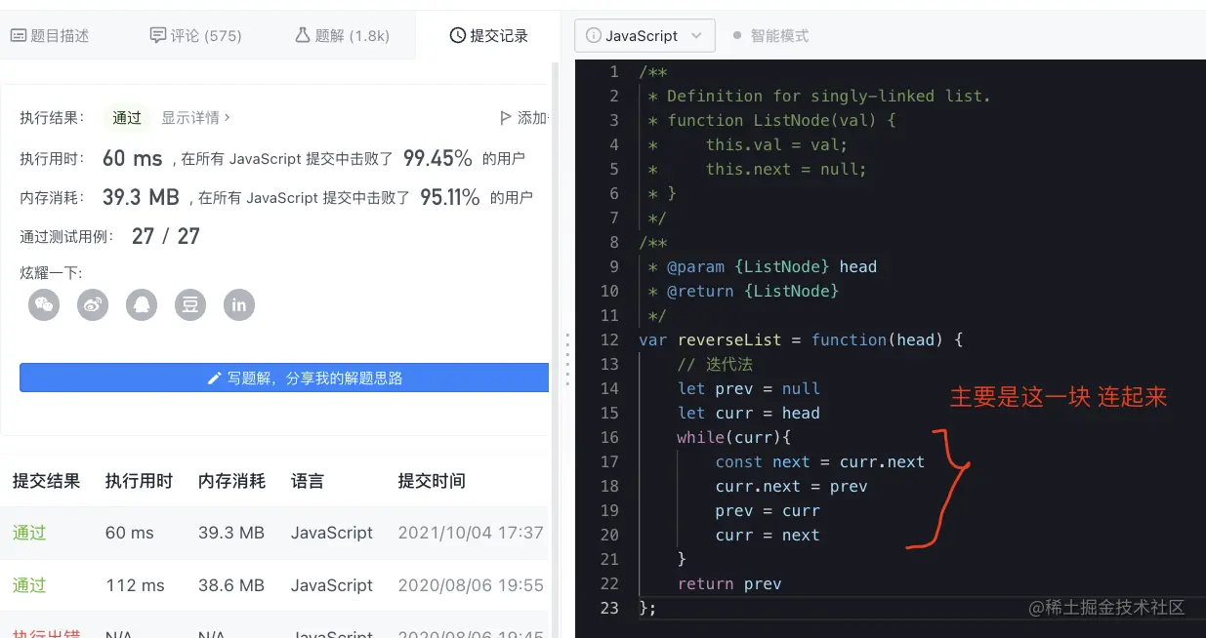Click the '@return {ListNode}' comment line

[743, 291]
